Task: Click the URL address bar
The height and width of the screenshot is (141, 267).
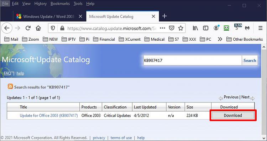Action: pos(111,28)
